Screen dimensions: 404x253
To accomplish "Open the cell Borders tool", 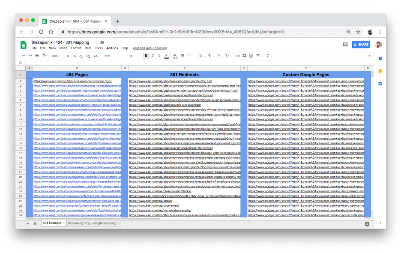I will point(183,56).
